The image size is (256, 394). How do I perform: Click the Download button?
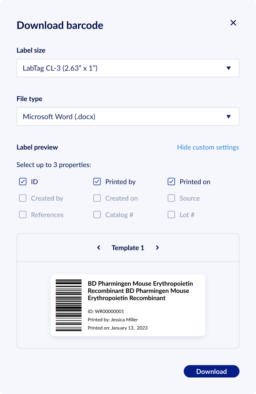[x=211, y=371]
